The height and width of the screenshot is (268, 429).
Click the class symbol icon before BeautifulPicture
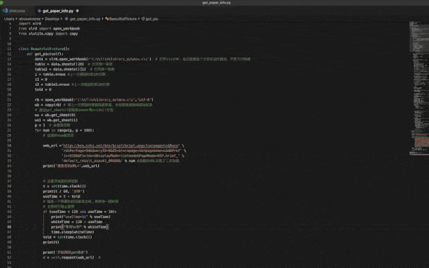pos(107,19)
